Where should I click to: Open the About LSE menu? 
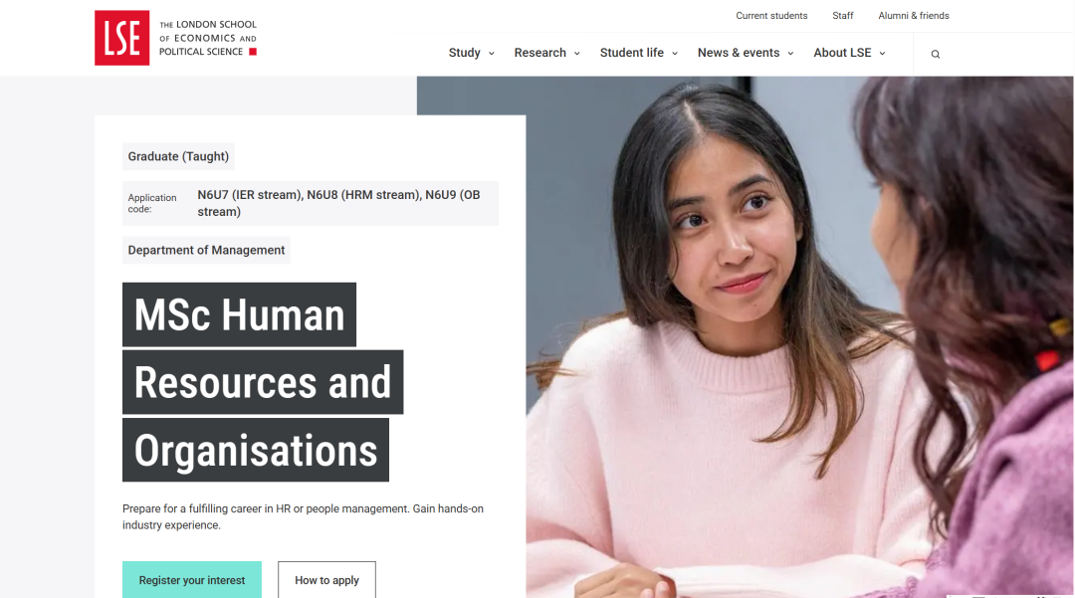(x=842, y=53)
